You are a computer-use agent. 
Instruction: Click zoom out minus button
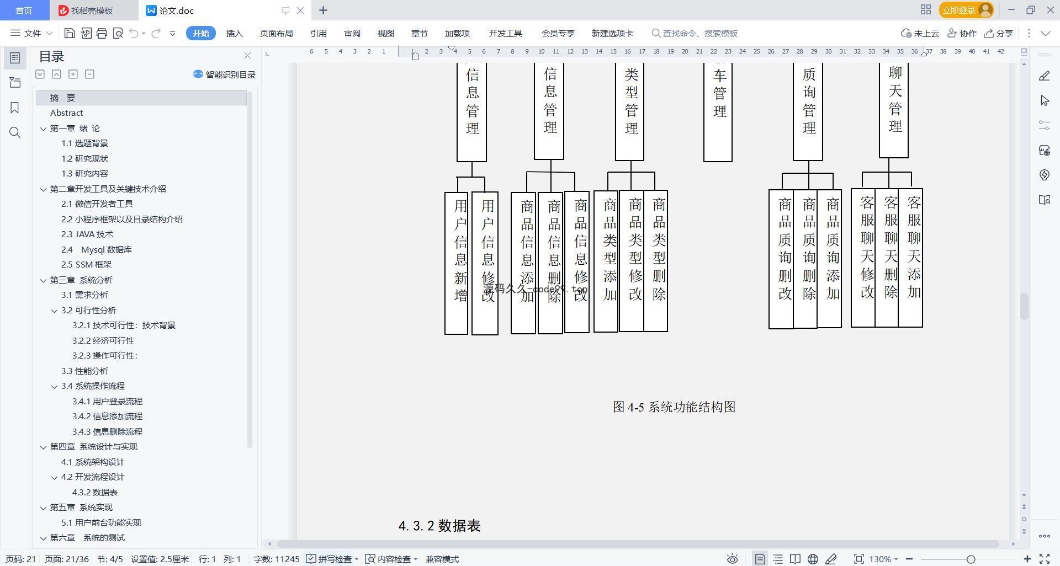point(909,559)
